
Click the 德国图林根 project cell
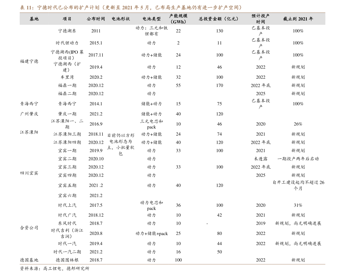[x=67, y=260]
